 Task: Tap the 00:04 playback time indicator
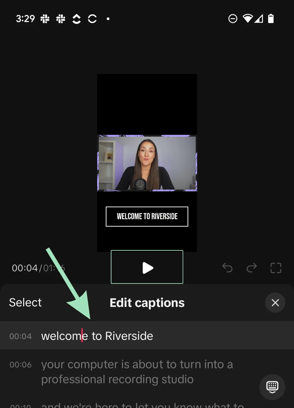click(25, 268)
